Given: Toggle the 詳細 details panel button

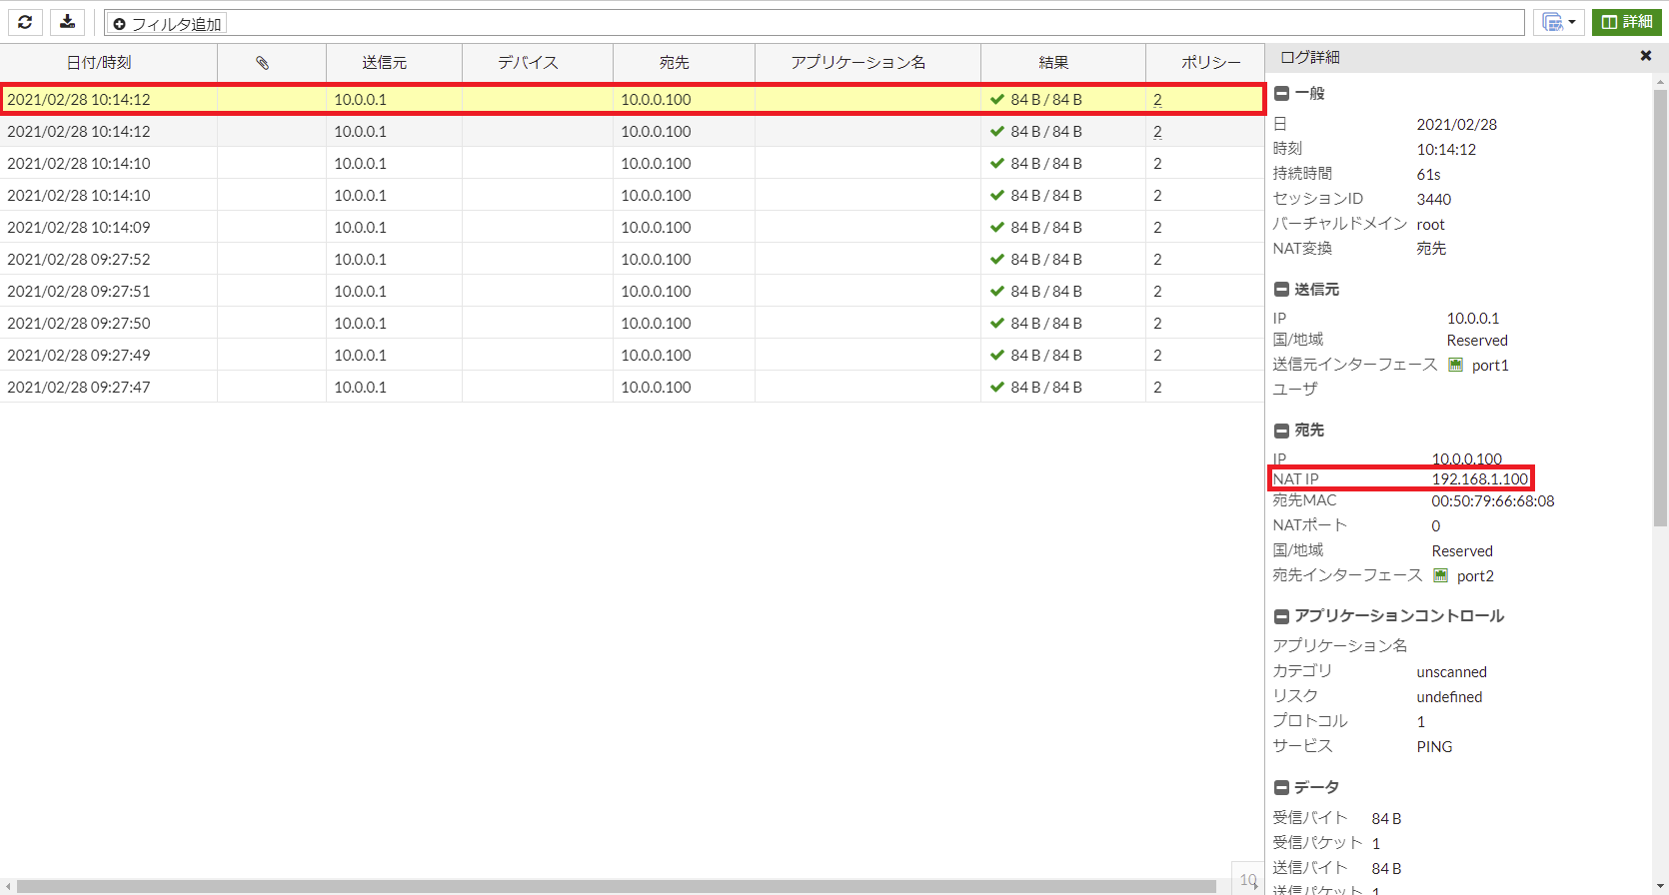Looking at the screenshot, I should pos(1626,22).
